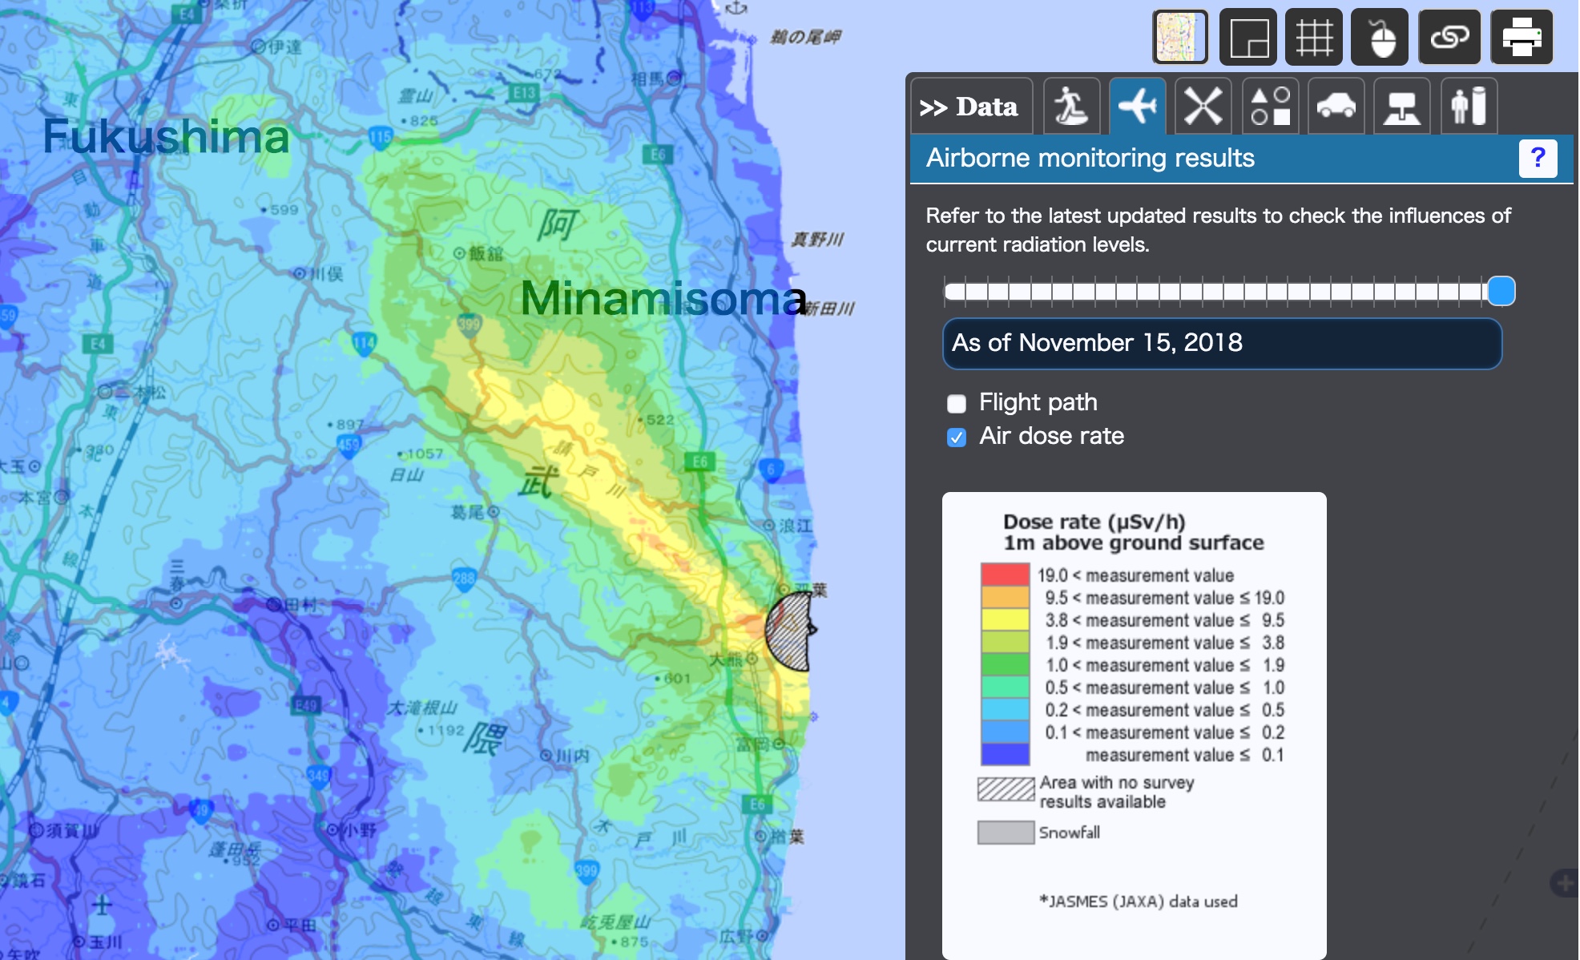The width and height of the screenshot is (1580, 960).
Task: Open help with question mark button
Action: click(1537, 158)
